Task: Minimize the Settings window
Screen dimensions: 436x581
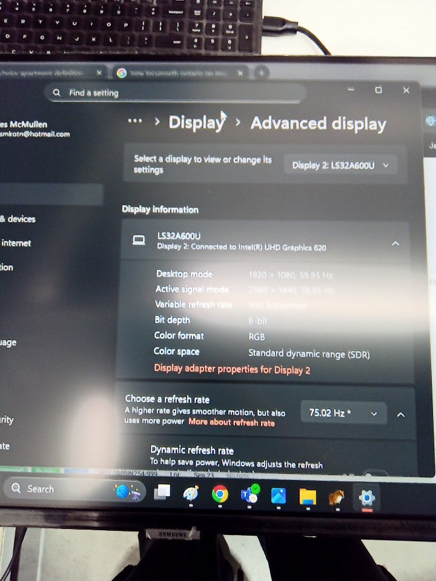Action: 351,90
